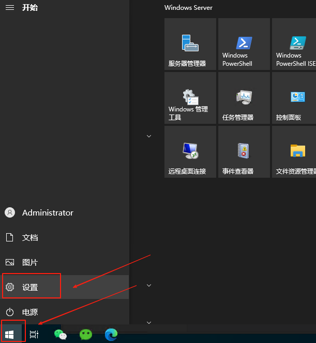Open the 服务器管理器 tile

[190, 44]
